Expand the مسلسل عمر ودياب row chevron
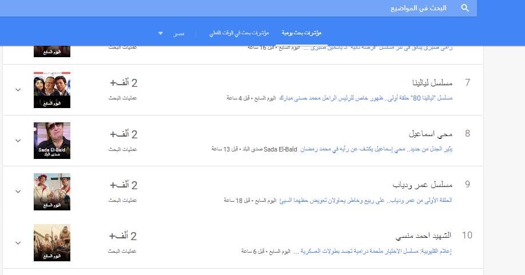The width and height of the screenshot is (525, 275). coord(18,192)
